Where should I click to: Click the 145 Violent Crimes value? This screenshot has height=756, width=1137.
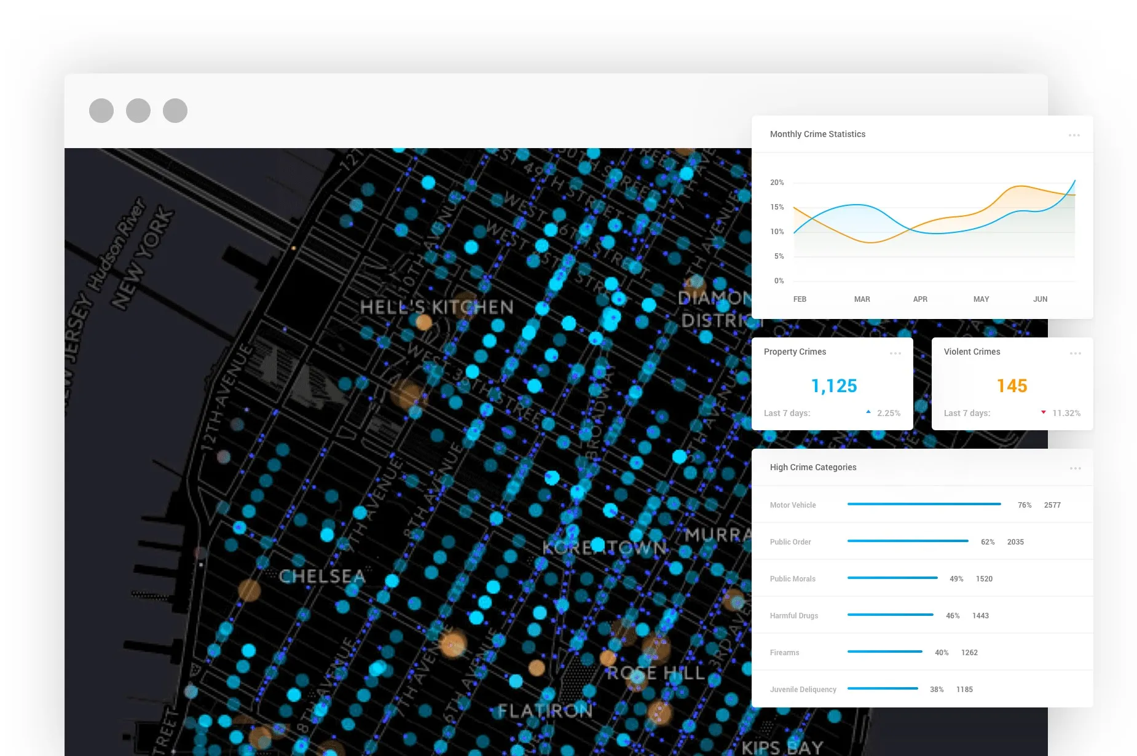[x=1012, y=386]
